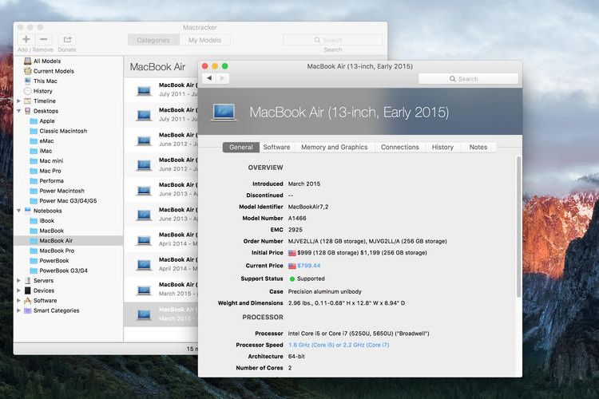Click the EMC value 2925
The width and height of the screenshot is (599, 399).
pyautogui.click(x=296, y=230)
